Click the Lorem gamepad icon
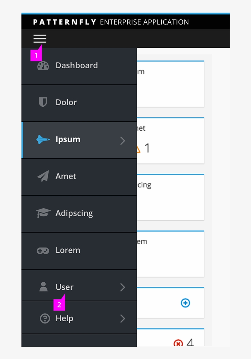 click(43, 250)
